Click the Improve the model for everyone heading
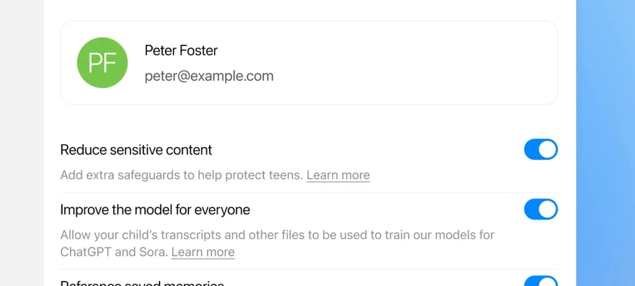The width and height of the screenshot is (635, 286). point(155,210)
